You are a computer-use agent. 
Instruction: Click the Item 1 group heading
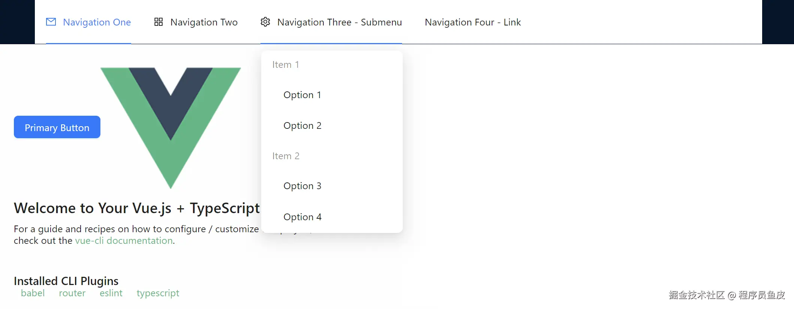[x=286, y=65]
